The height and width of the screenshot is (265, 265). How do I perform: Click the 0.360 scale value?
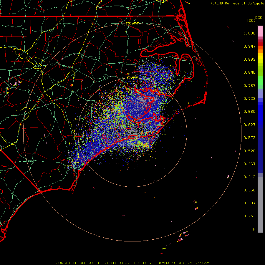(249, 190)
